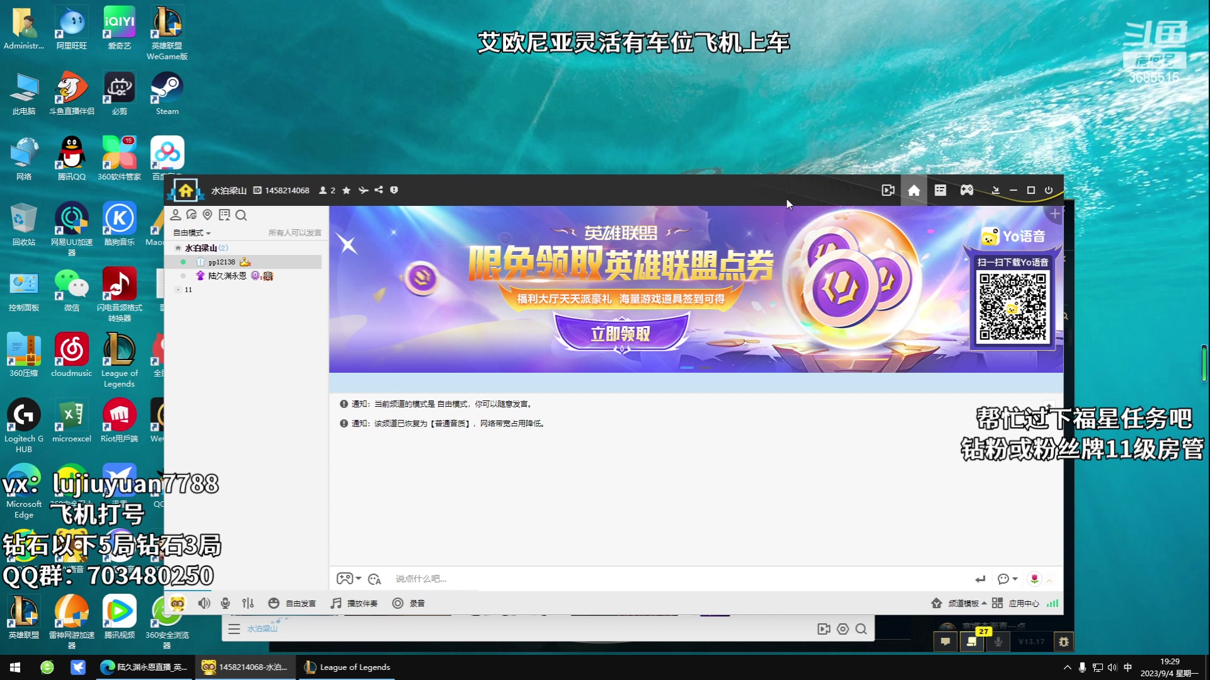Click the 中 input method indicator
Image resolution: width=1210 pixels, height=680 pixels.
[x=1127, y=667]
